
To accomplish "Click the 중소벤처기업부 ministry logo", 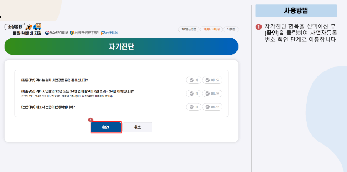I will 57,33.
